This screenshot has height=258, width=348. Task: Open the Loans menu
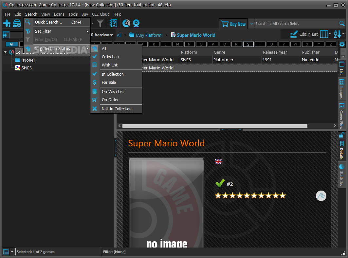pyautogui.click(x=59, y=14)
